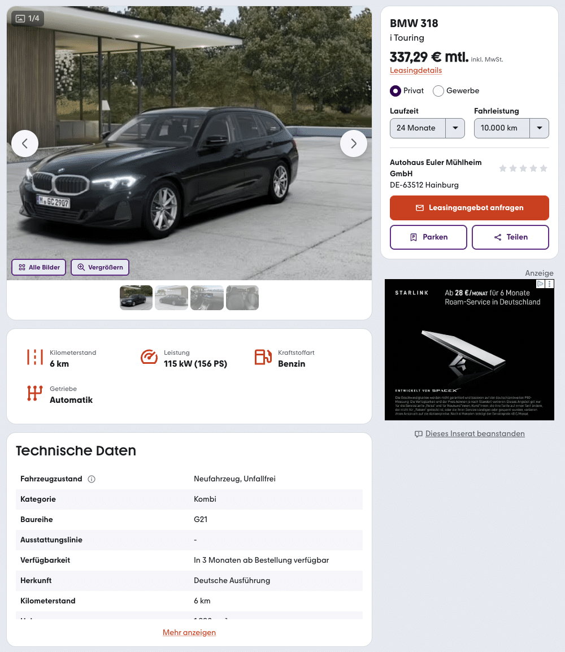The width and height of the screenshot is (565, 652).
Task: Click the fuel pump icon beside Benzin
Action: tap(263, 358)
